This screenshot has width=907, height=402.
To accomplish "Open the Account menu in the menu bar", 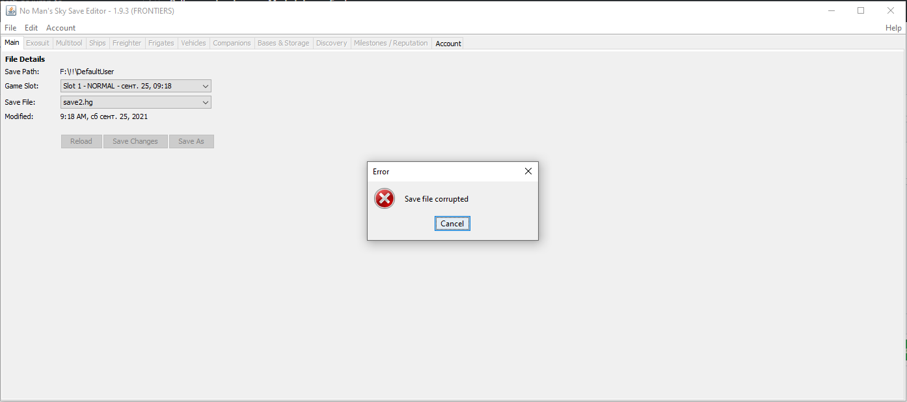I will [61, 28].
